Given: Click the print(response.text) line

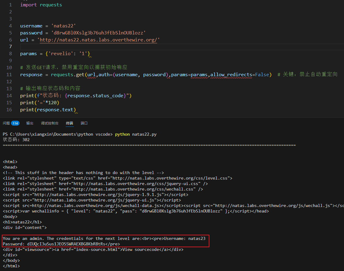Looking at the screenshot, I should (x=48, y=110).
